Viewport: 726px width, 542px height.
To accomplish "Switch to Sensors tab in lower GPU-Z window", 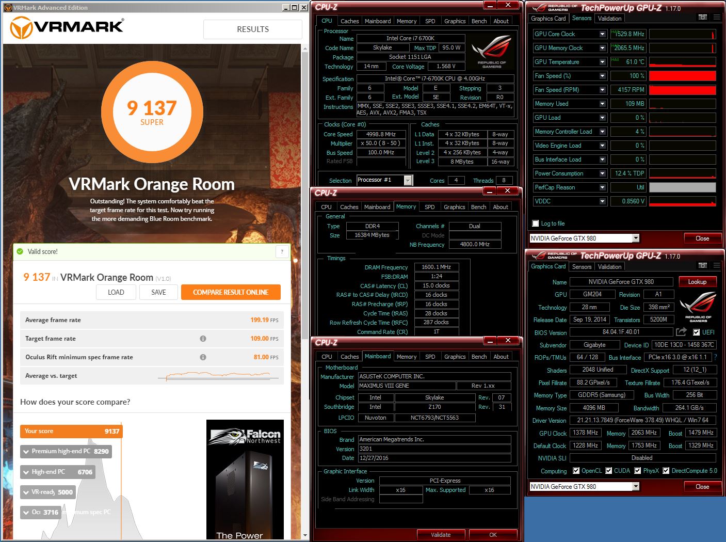I will pos(582,267).
